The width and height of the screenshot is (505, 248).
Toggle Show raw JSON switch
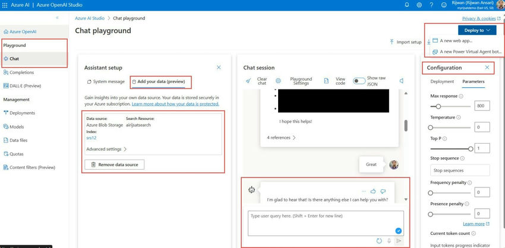[x=359, y=81]
